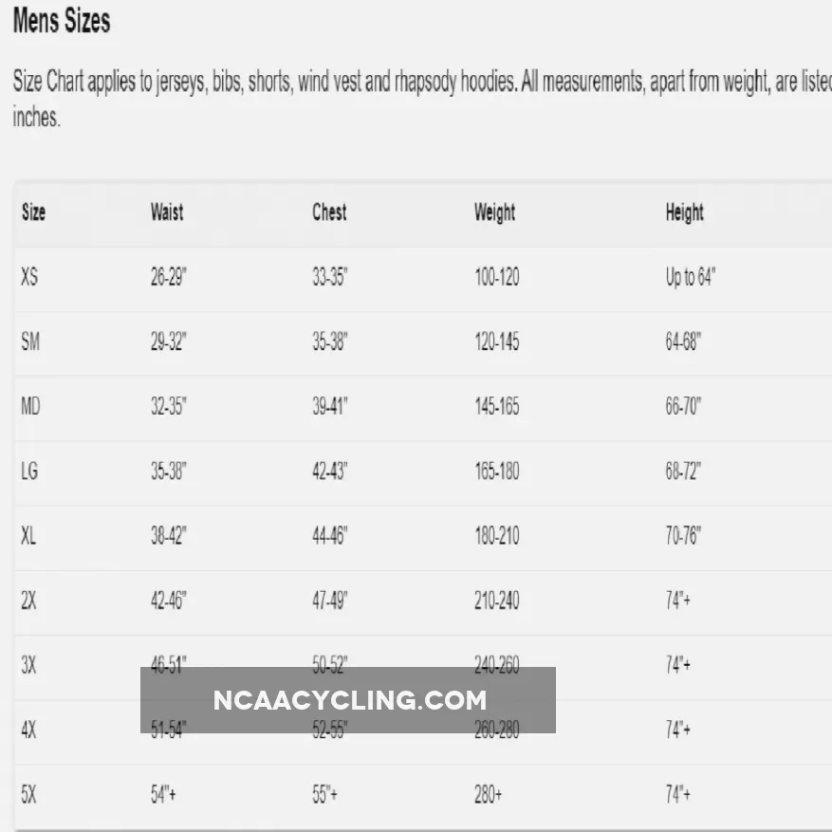Select the Height column header
This screenshot has height=832, width=832.
(684, 213)
